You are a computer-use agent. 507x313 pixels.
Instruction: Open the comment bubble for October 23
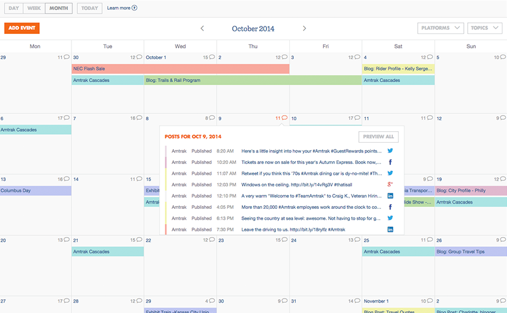[285, 240]
